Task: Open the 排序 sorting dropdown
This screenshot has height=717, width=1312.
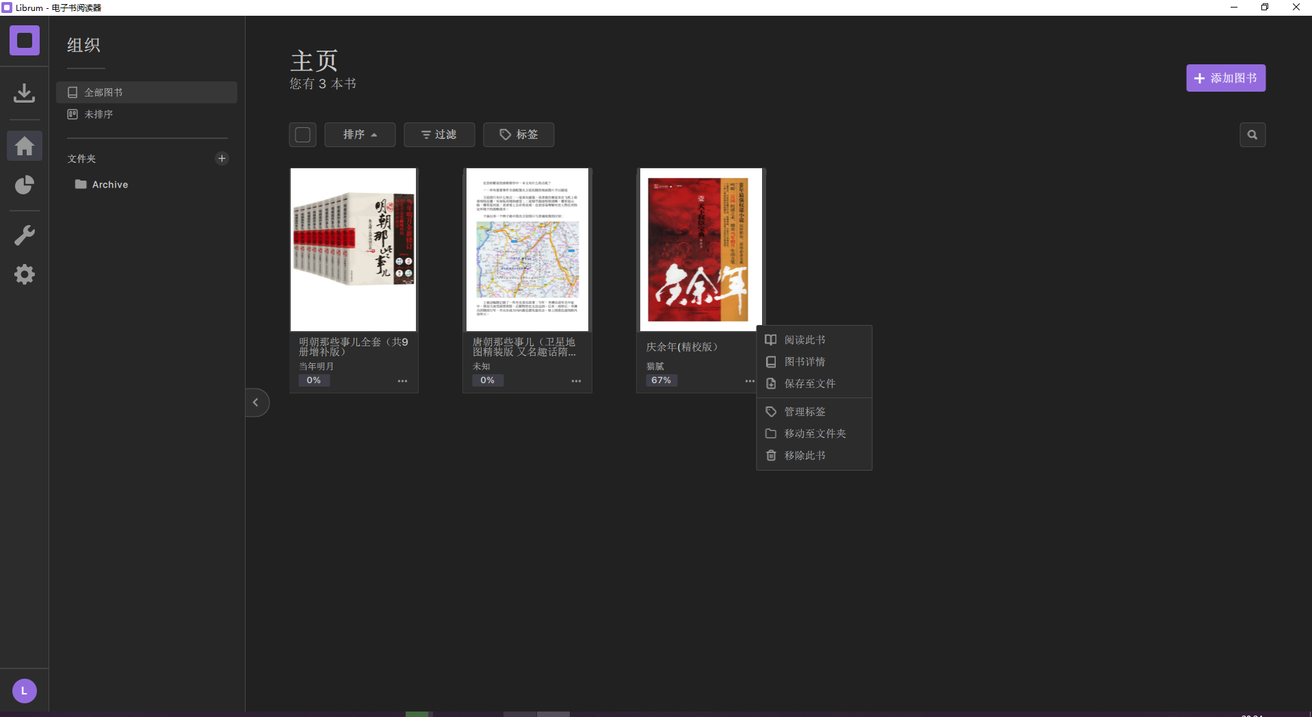Action: [360, 135]
